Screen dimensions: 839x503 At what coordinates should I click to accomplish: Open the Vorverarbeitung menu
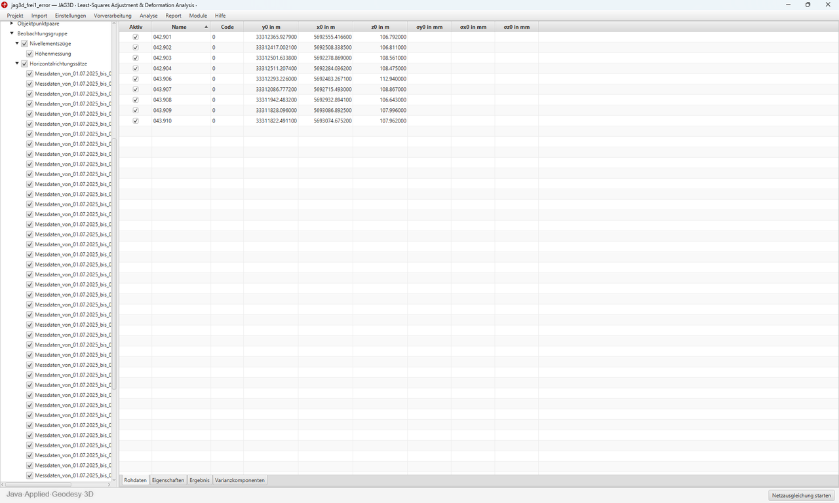tap(113, 16)
